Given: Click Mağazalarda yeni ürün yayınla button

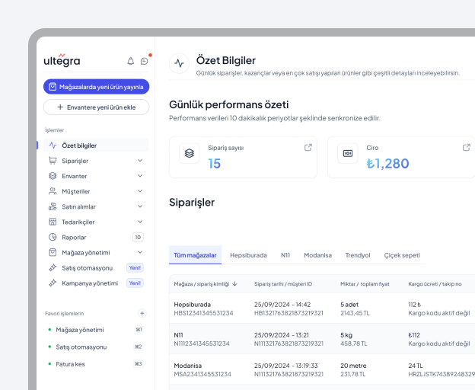Looking at the screenshot, I should [96, 87].
